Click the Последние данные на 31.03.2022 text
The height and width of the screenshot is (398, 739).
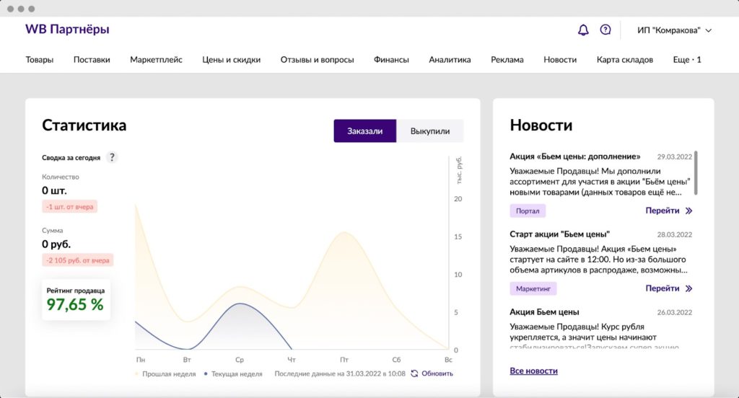(x=340, y=373)
